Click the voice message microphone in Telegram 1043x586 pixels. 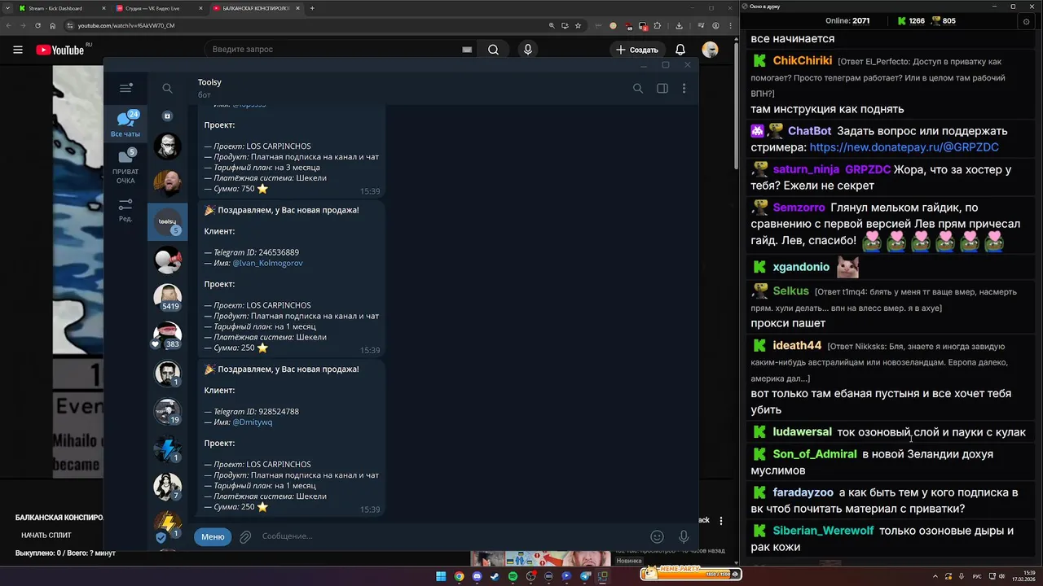coord(684,536)
